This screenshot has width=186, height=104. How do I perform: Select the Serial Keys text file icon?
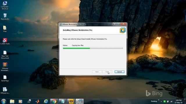pos(5,78)
